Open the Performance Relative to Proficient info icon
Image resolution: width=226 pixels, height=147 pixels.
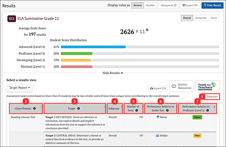pos(208,110)
